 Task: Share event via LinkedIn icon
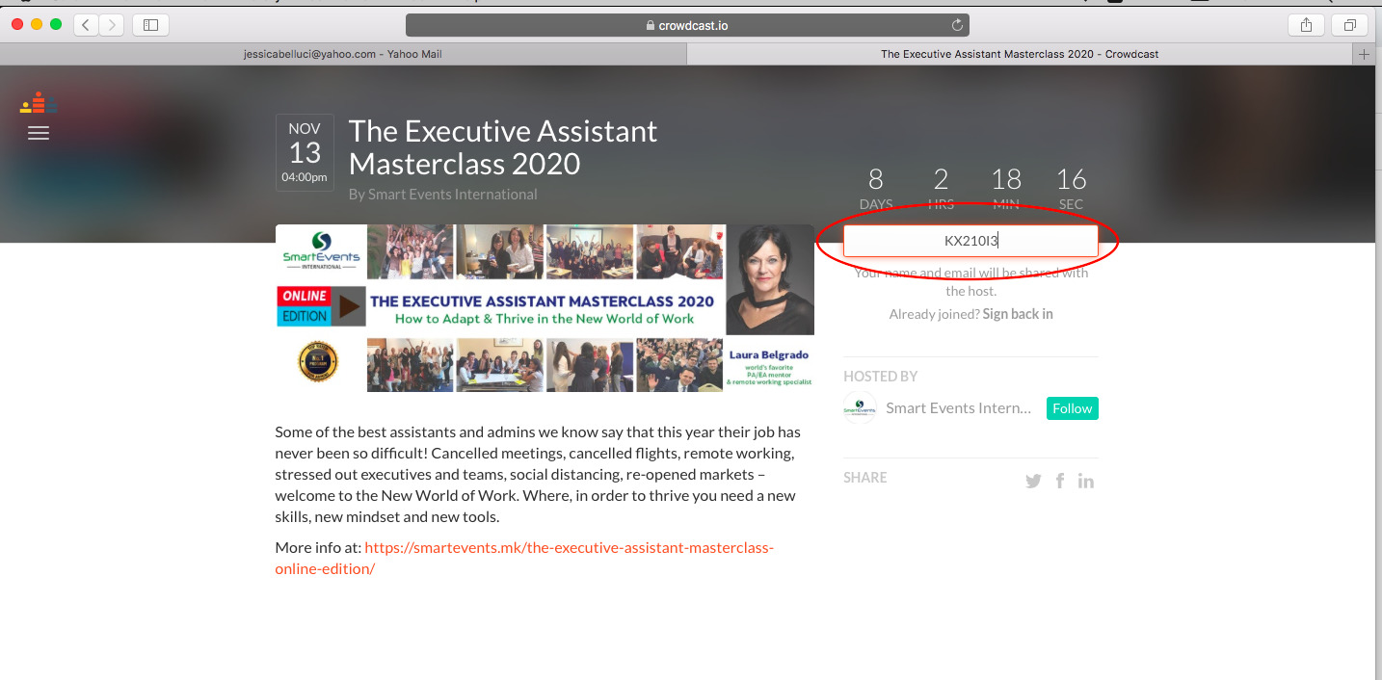click(1086, 481)
